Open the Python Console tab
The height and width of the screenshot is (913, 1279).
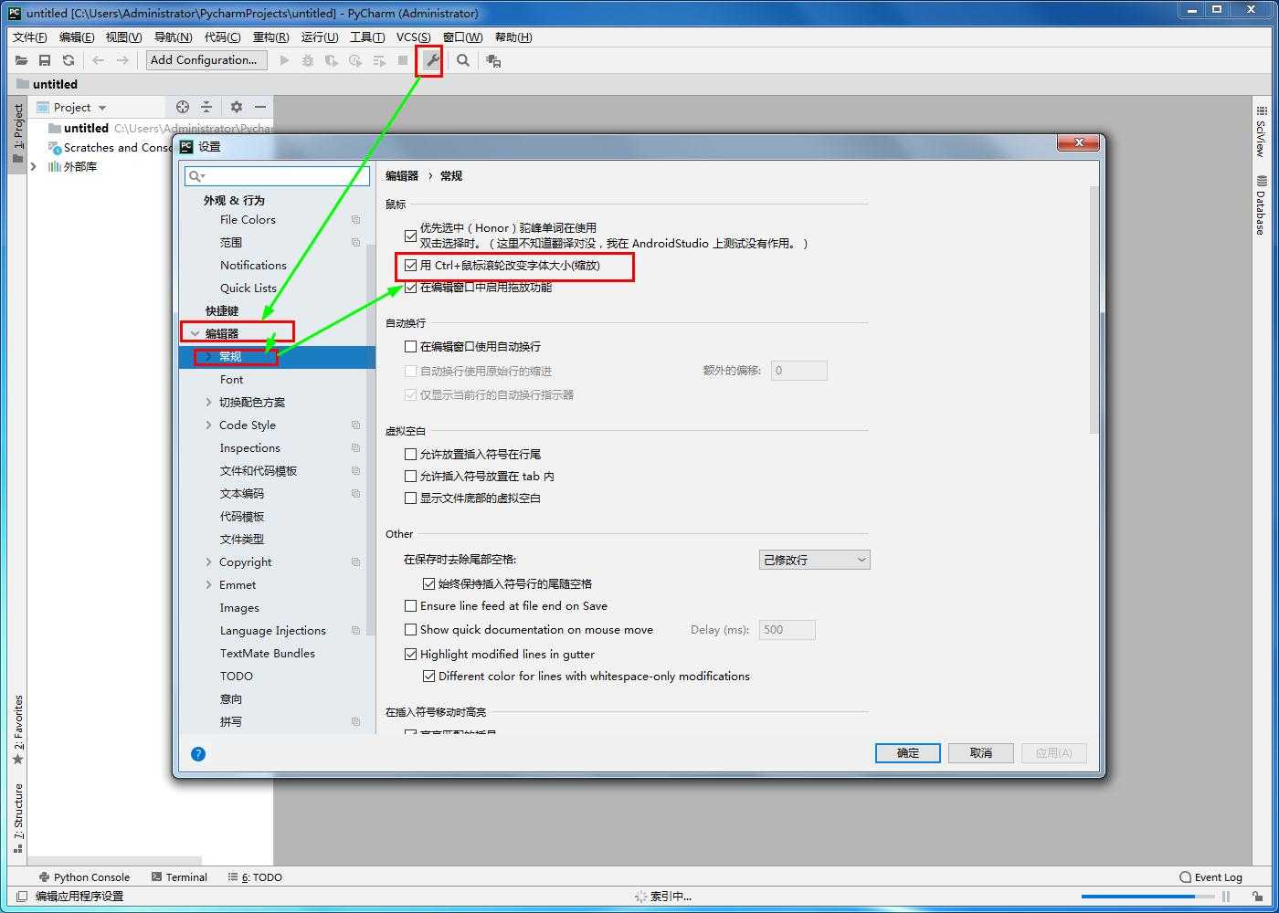(x=84, y=877)
